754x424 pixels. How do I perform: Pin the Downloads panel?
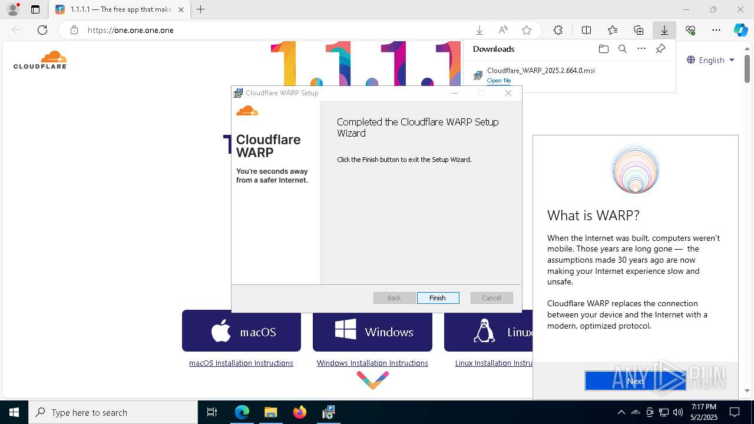[x=660, y=49]
